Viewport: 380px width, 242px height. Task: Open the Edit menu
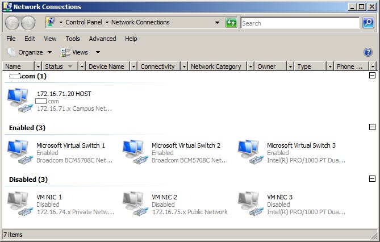point(30,39)
